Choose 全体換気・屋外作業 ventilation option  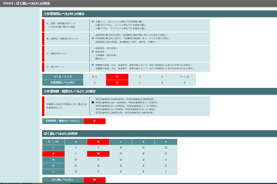click(x=93, y=55)
